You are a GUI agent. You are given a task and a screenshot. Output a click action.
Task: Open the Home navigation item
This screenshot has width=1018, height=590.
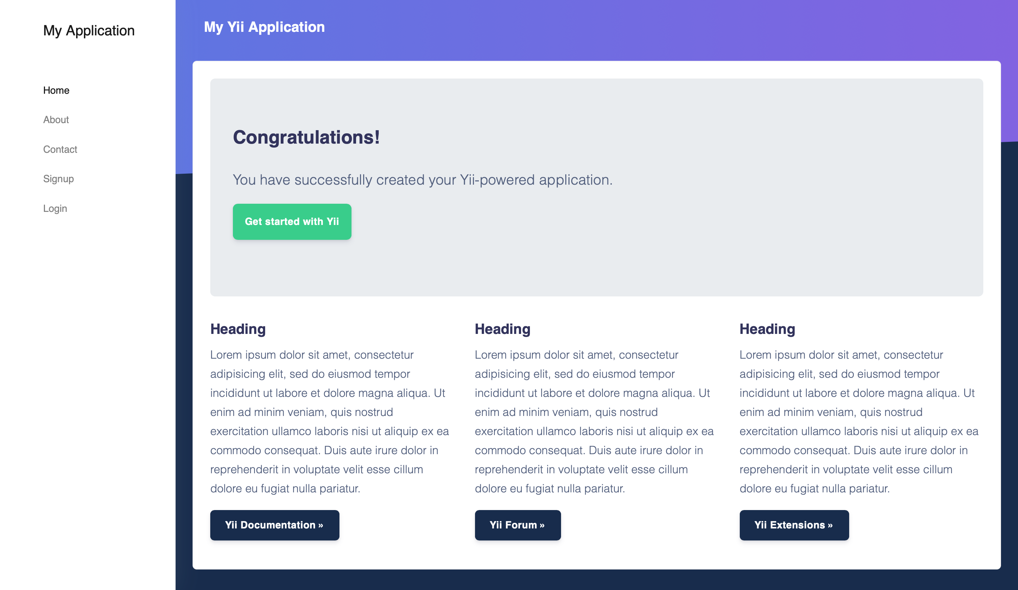pos(56,91)
